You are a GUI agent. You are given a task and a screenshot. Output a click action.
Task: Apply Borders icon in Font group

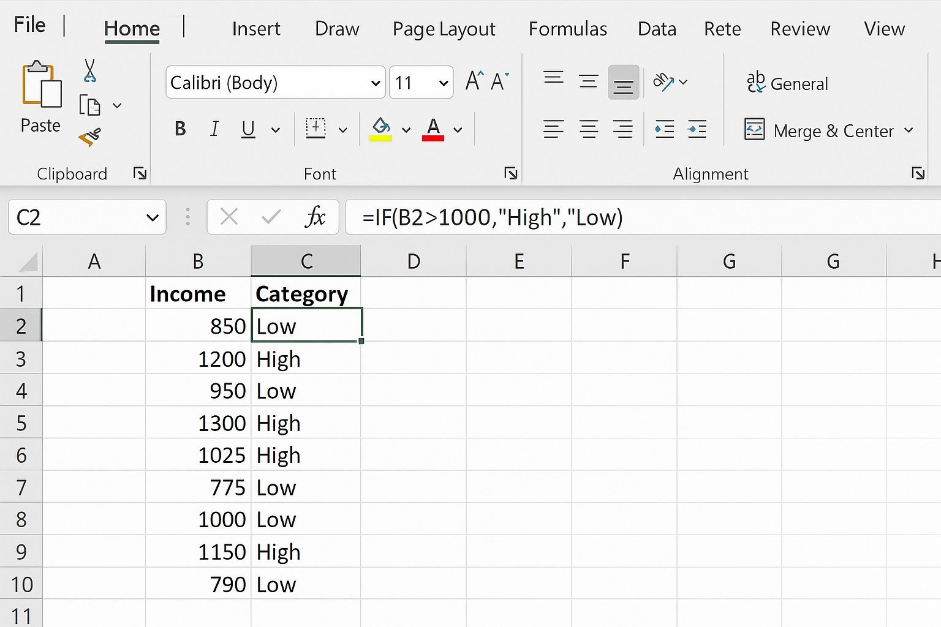[316, 129]
